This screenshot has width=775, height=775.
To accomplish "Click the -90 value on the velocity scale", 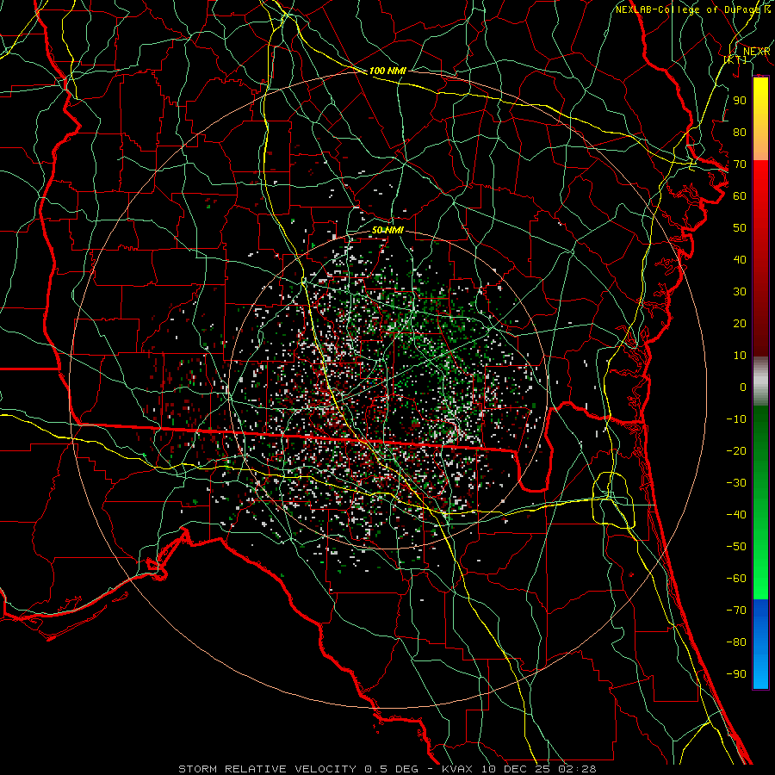I will click(736, 674).
